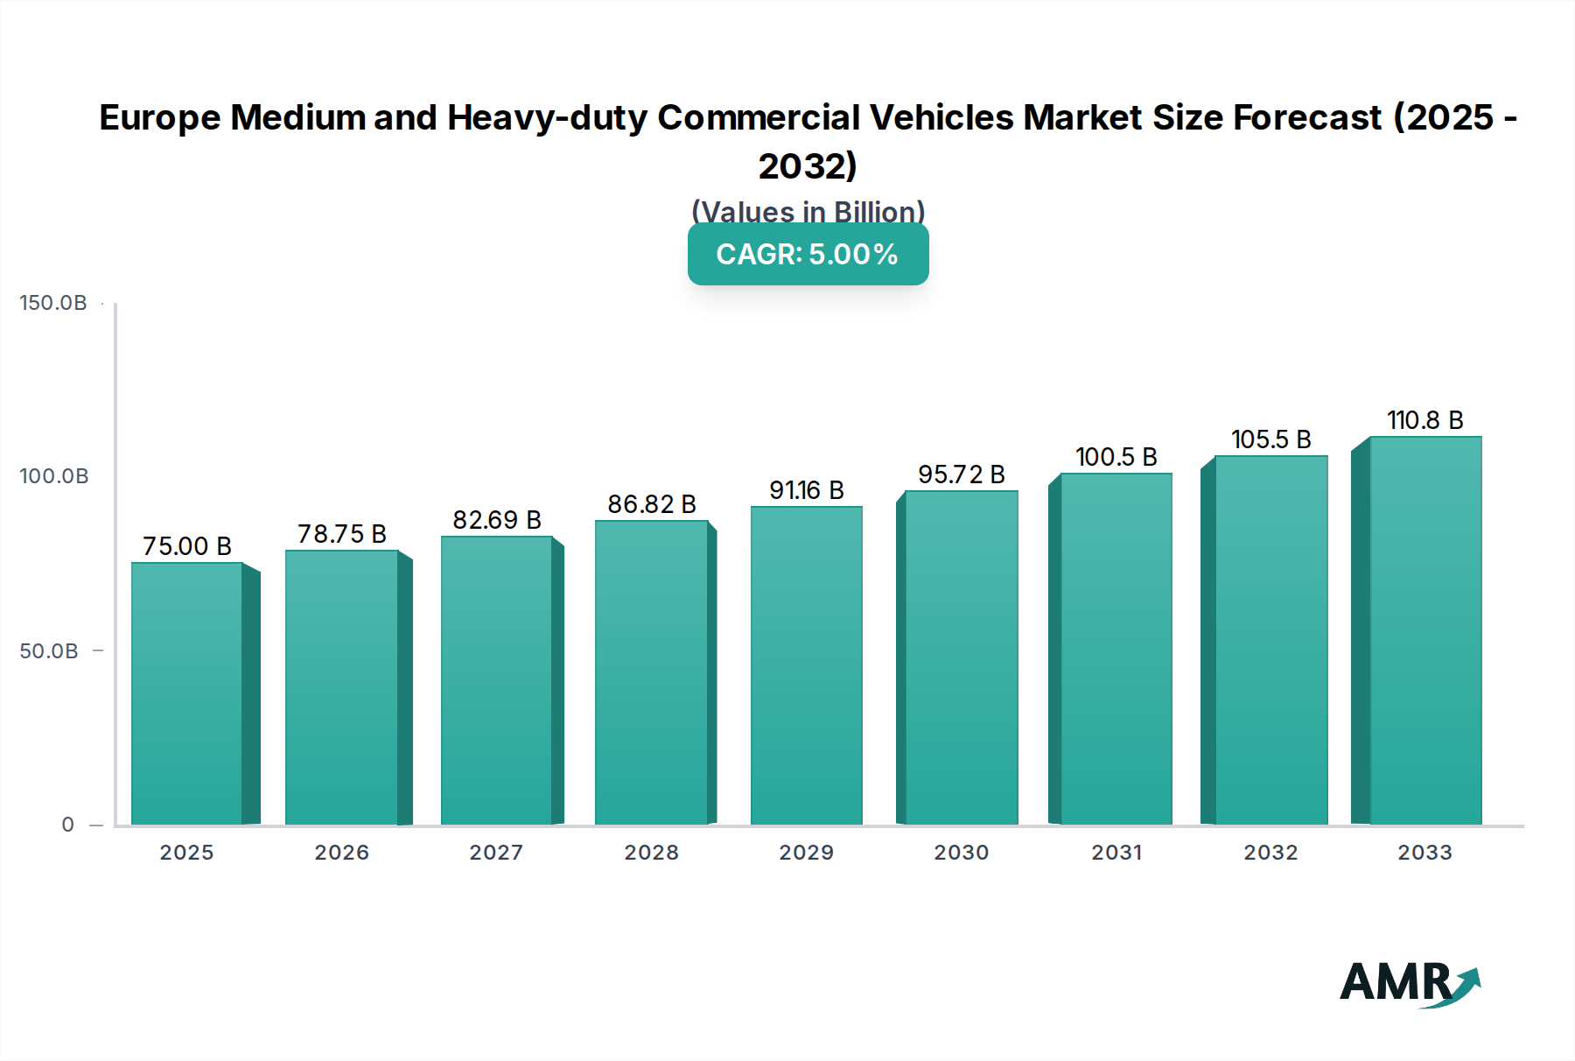Select the 95.72 B data label
This screenshot has height=1061, width=1575.
(x=961, y=473)
